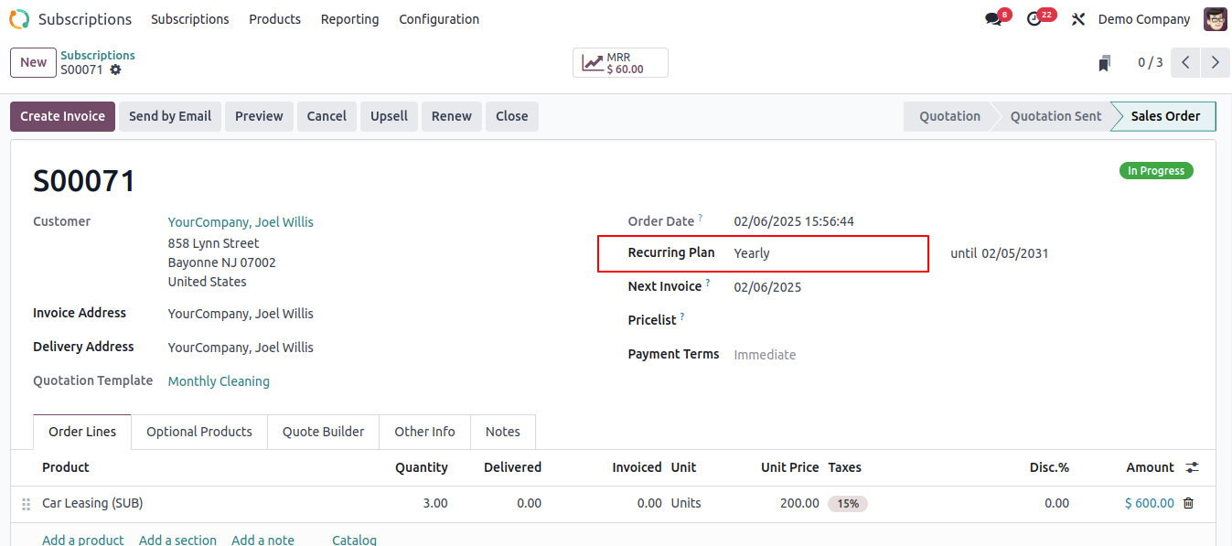1232x546 pixels.
Task: Open the Subscriptions menu
Action: pos(190,19)
